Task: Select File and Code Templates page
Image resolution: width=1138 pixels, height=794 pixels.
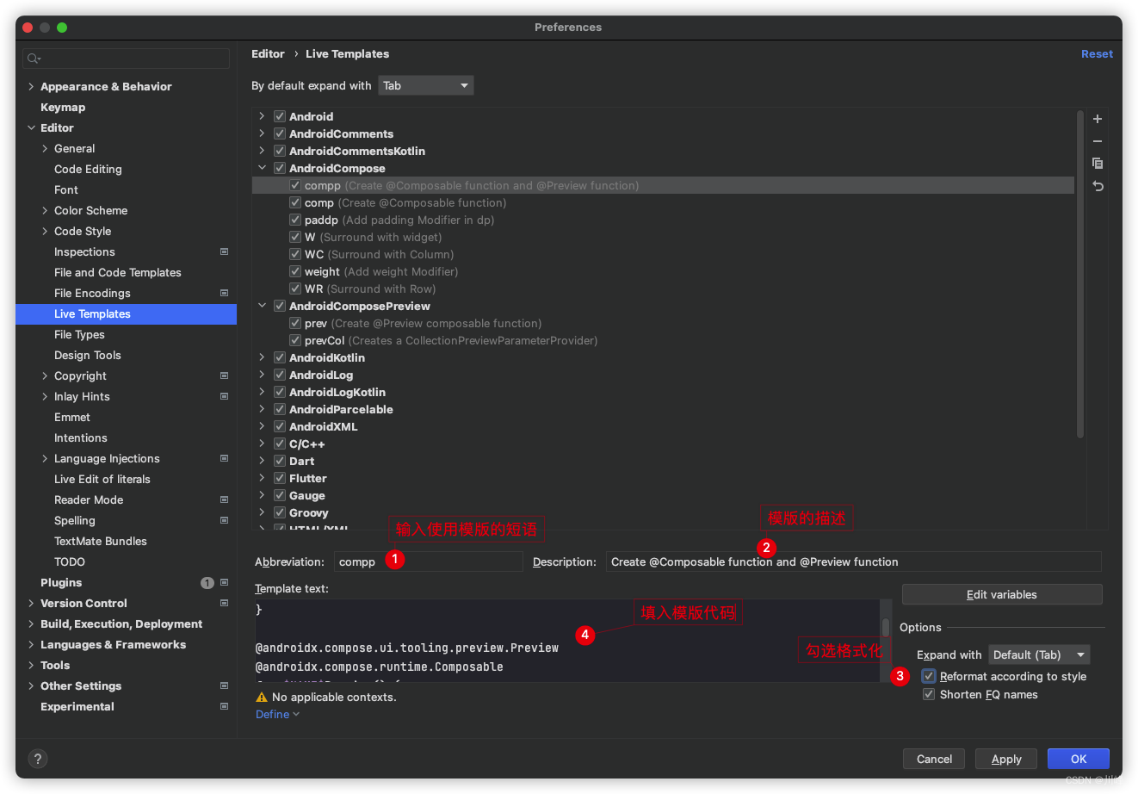Action: click(118, 272)
